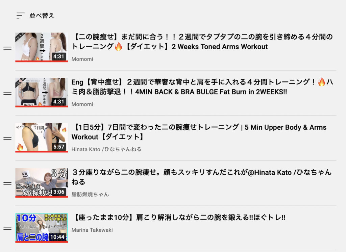
Task: Visit the Marina Takewaki channel link
Action: pyautogui.click(x=92, y=230)
